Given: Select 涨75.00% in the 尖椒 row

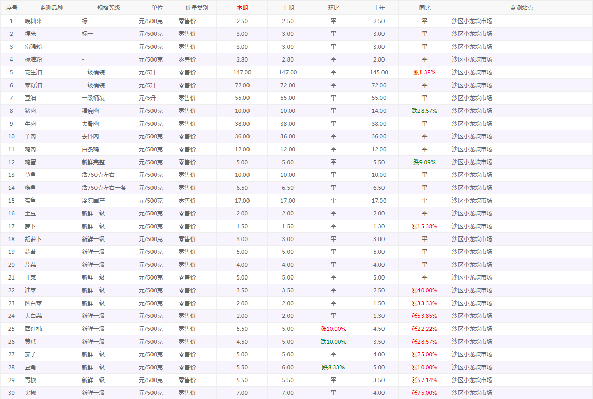Looking at the screenshot, I should 425,393.
